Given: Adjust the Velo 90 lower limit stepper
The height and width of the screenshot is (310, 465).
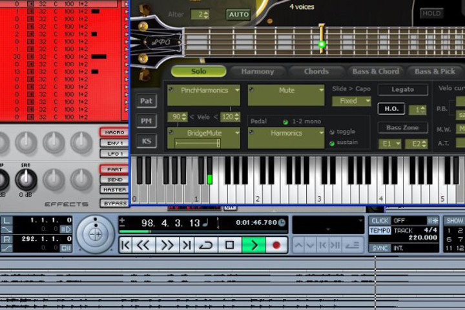Looking at the screenshot, I should tap(184, 117).
